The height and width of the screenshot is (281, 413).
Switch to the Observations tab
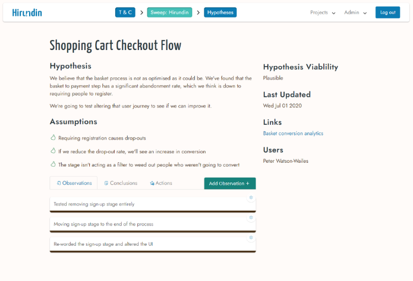(x=74, y=183)
